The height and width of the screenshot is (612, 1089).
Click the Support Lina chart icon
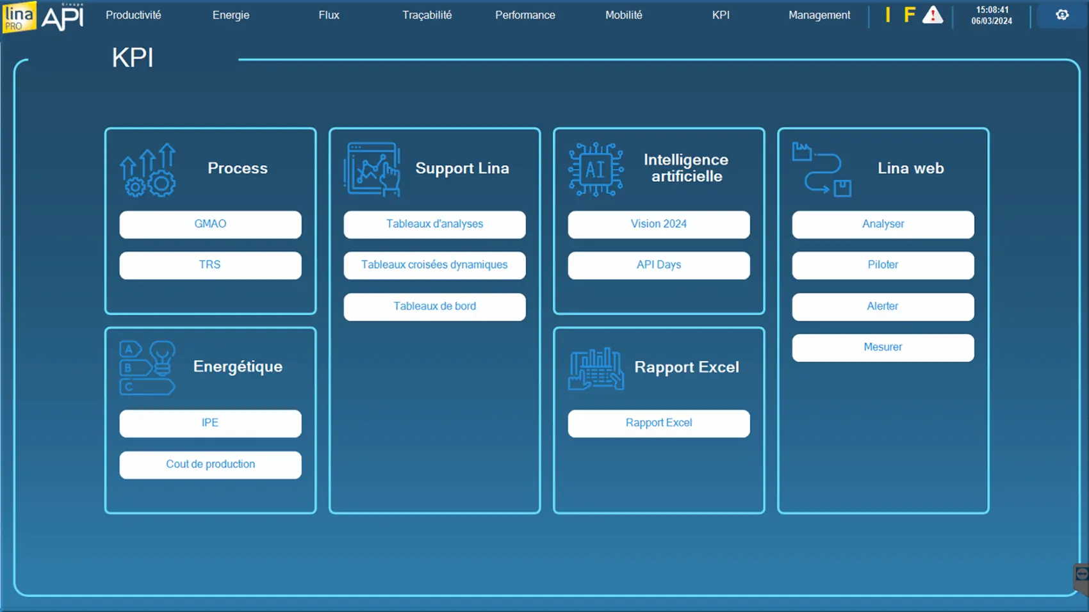tap(372, 170)
